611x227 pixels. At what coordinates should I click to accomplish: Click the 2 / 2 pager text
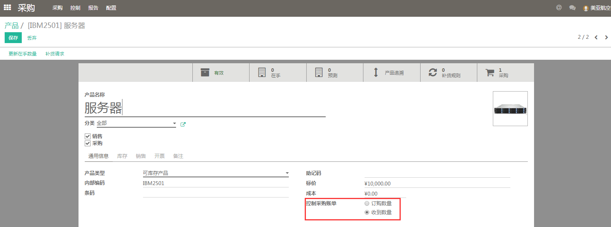point(583,37)
